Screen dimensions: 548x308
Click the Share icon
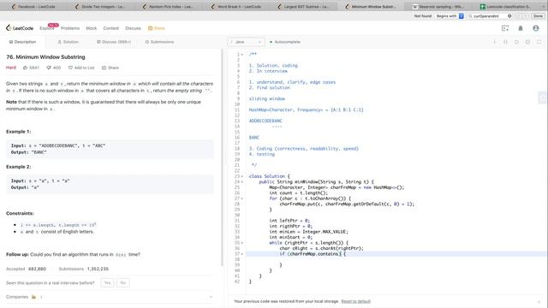coord(104,68)
